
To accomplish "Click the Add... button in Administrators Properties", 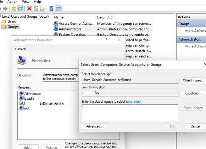I will click(x=28, y=147).
